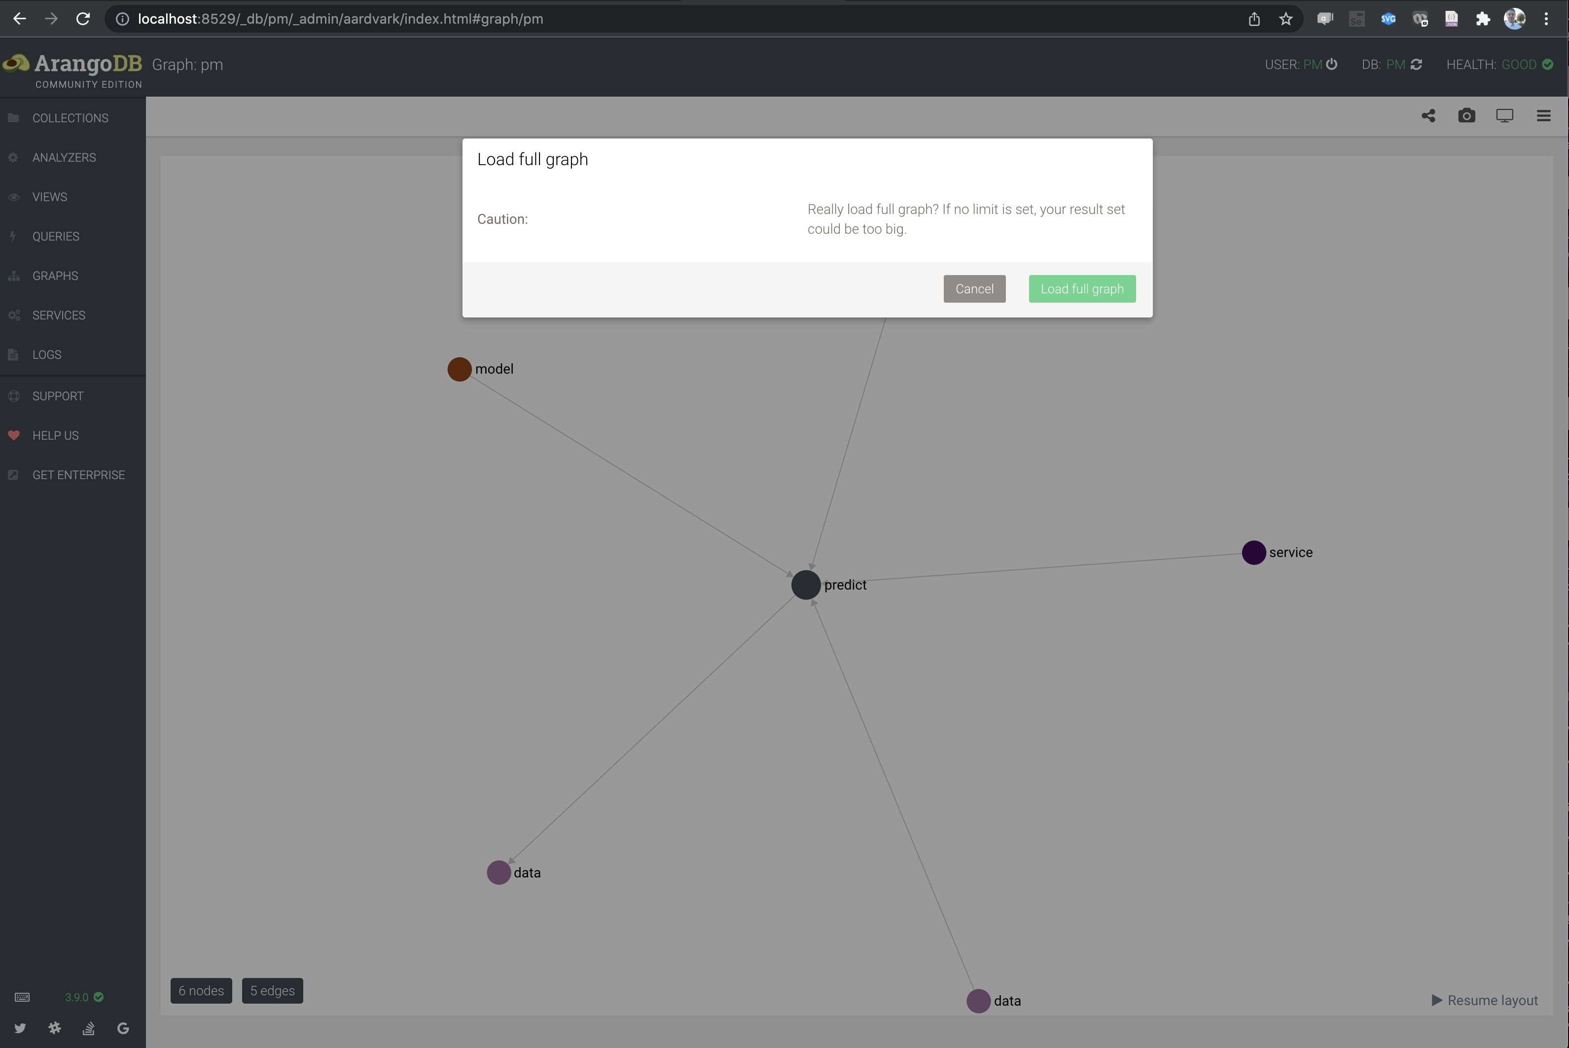Click the keyboard shortcuts icon
This screenshot has height=1048, width=1569.
coord(22,997)
